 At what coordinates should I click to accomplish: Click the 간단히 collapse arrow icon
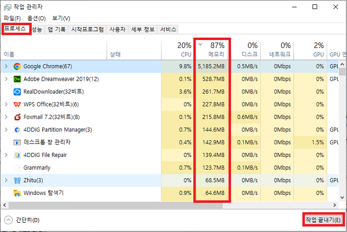click(x=8, y=220)
